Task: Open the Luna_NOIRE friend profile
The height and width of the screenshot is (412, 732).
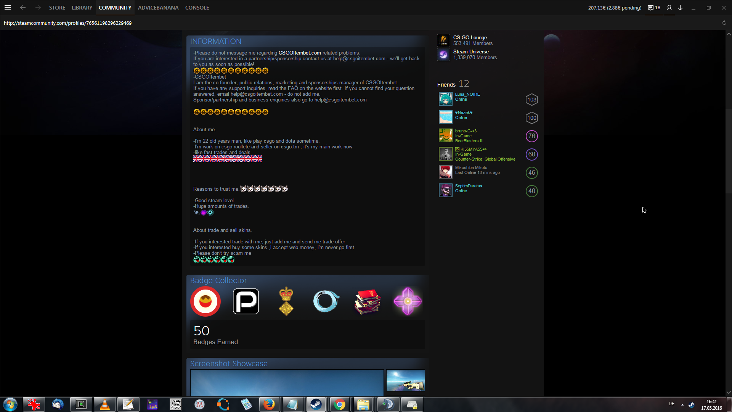Action: click(467, 94)
